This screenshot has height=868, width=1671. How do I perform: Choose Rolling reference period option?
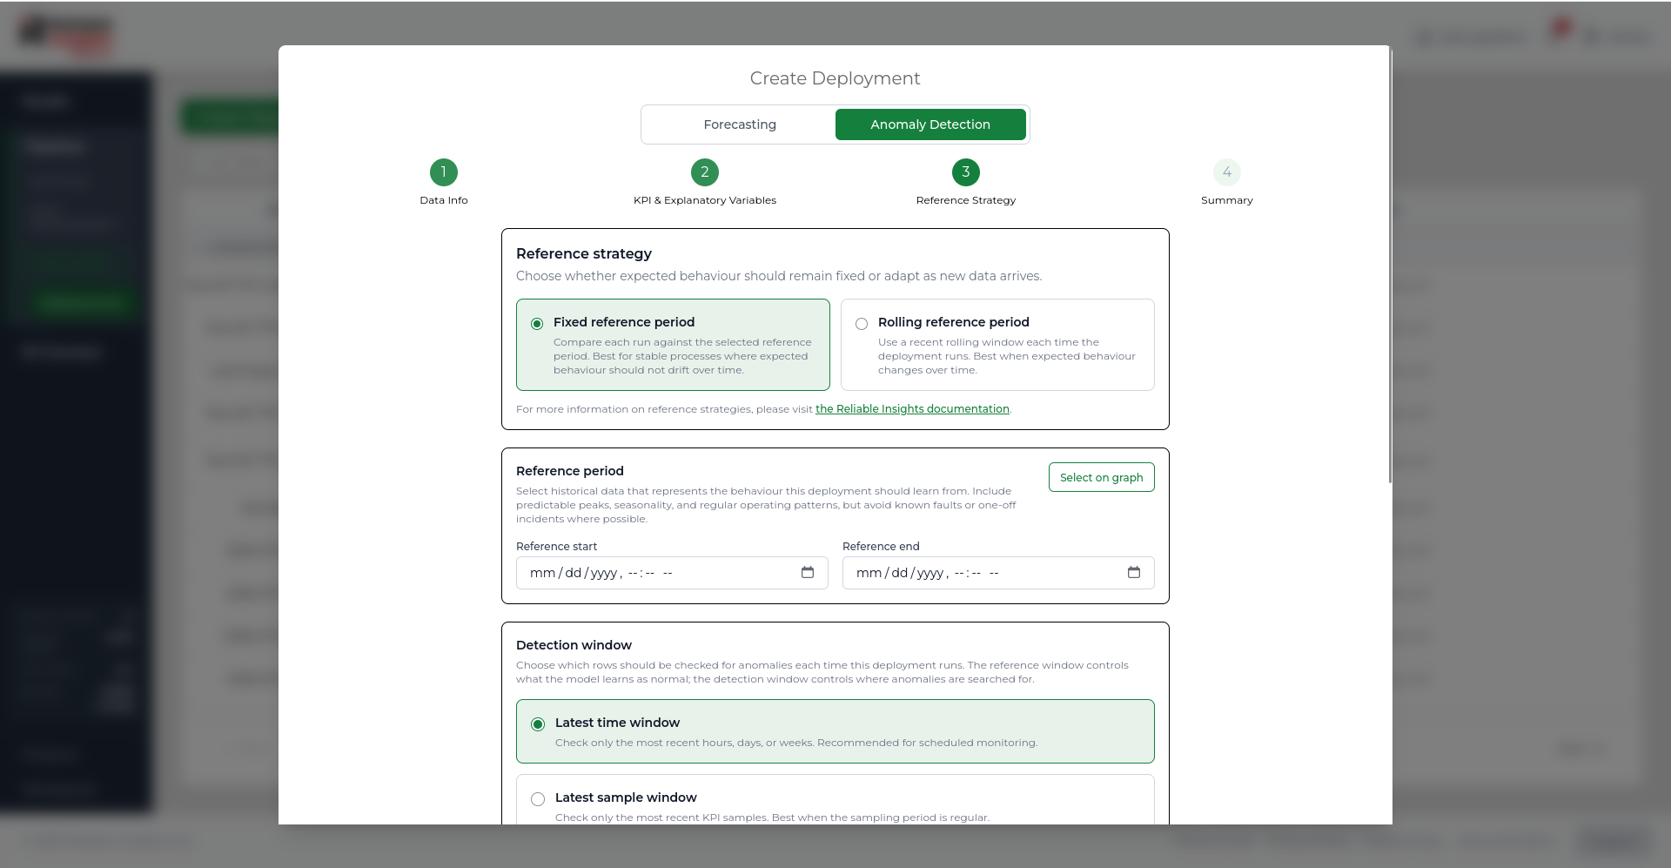pos(997,345)
